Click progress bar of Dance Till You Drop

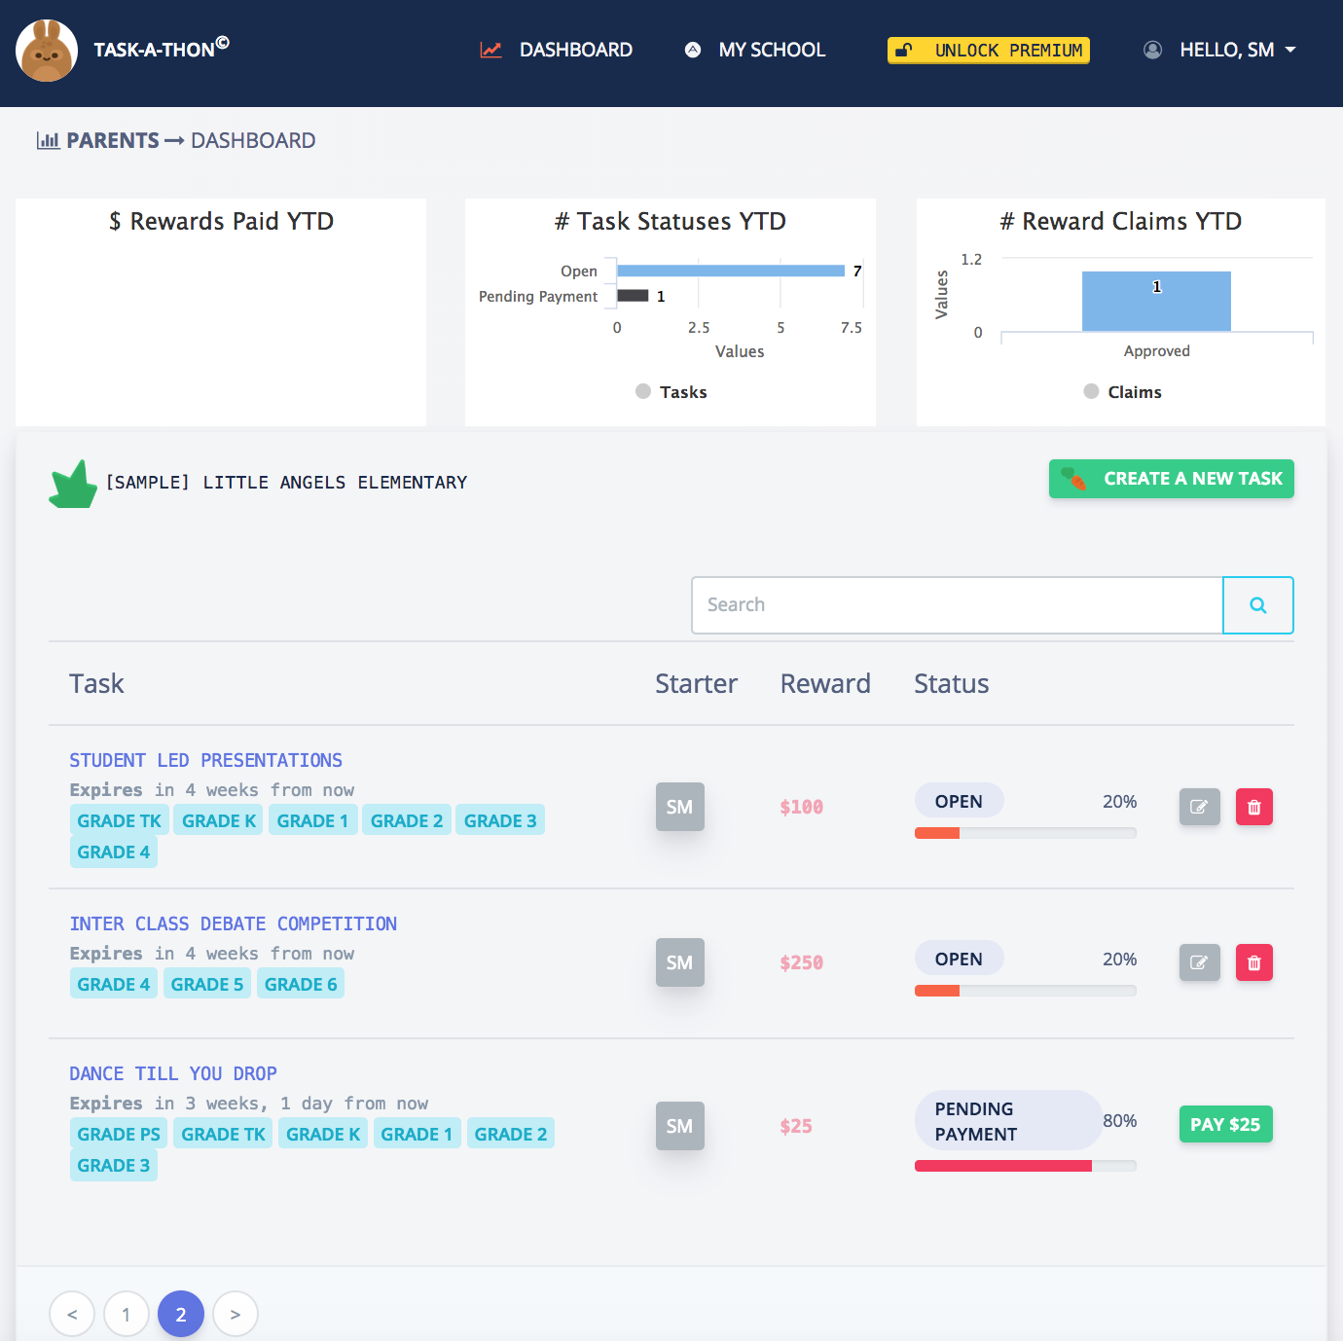coord(1026,1166)
